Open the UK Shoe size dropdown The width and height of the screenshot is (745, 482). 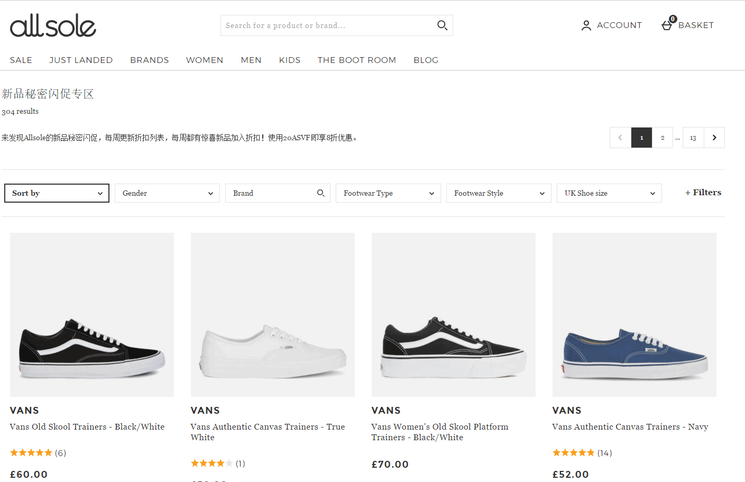[x=609, y=193]
